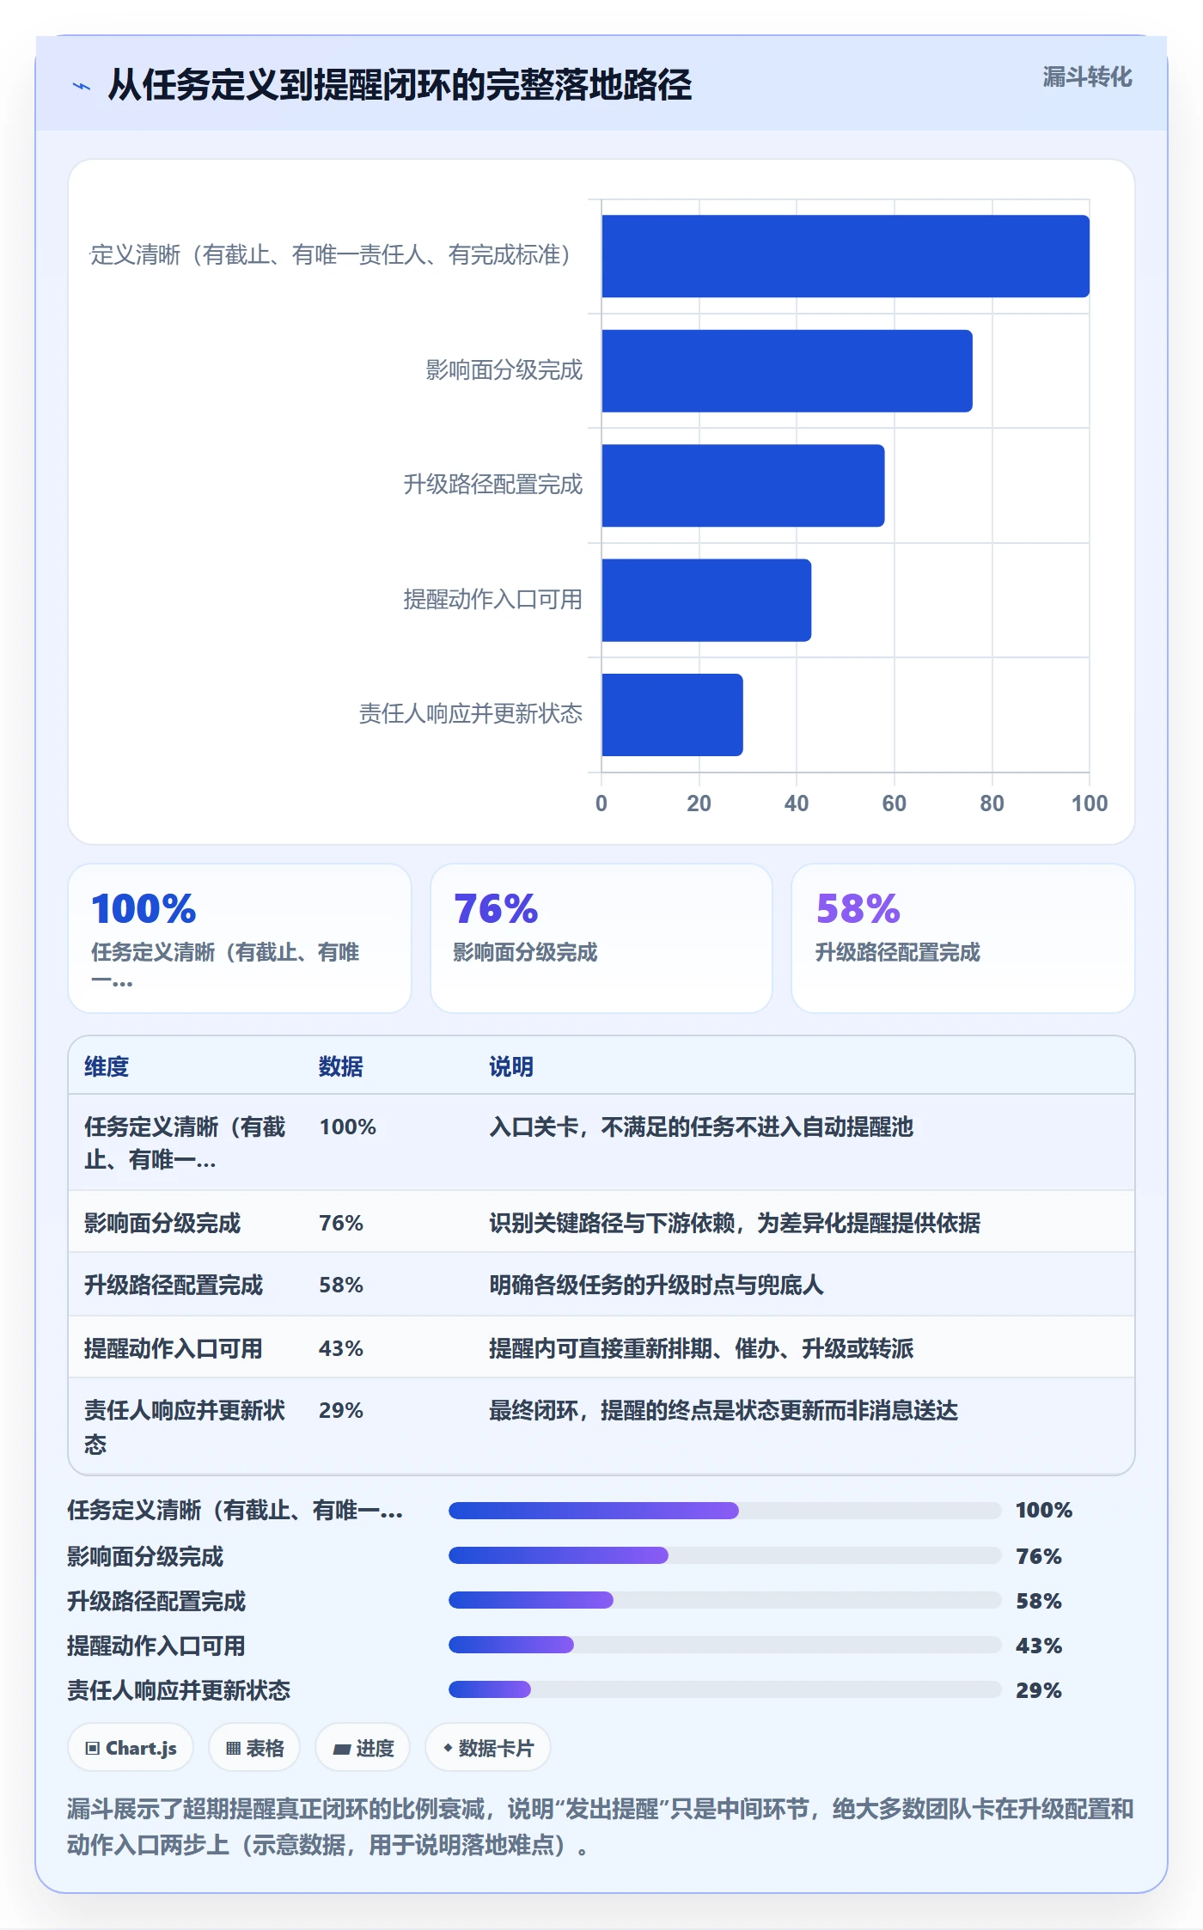The image size is (1203, 1930).
Task: Select table cell 识别关键路径与下游依赖
Action: click(x=735, y=1223)
